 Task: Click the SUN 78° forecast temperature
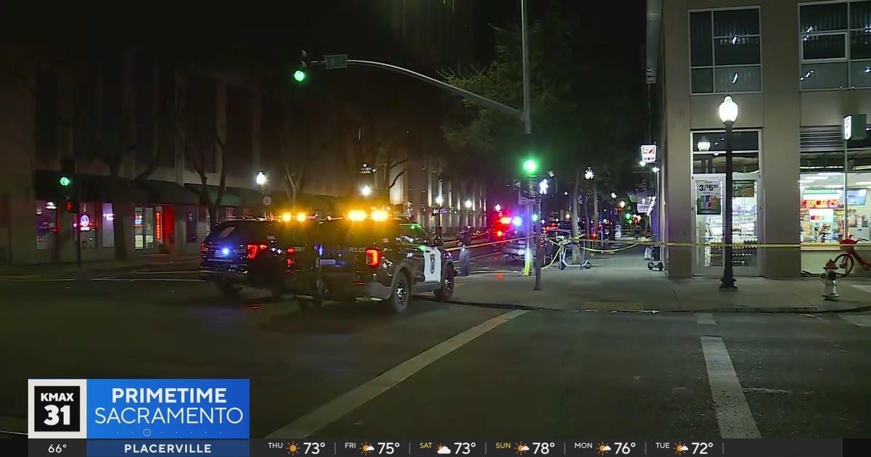(x=543, y=448)
